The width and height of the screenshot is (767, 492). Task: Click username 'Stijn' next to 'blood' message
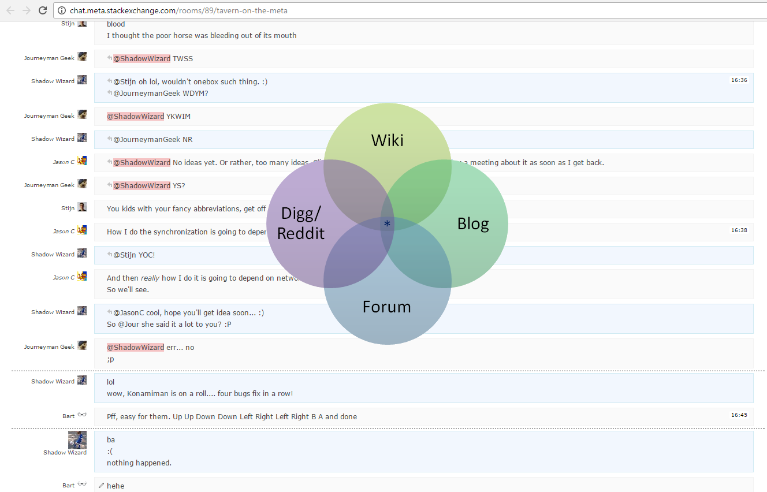click(x=68, y=24)
